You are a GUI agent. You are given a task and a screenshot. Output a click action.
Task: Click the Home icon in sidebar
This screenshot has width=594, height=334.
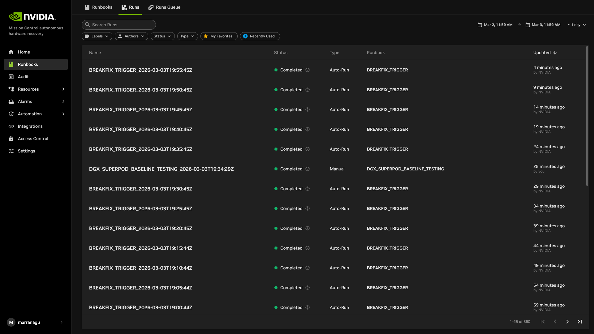click(x=11, y=52)
